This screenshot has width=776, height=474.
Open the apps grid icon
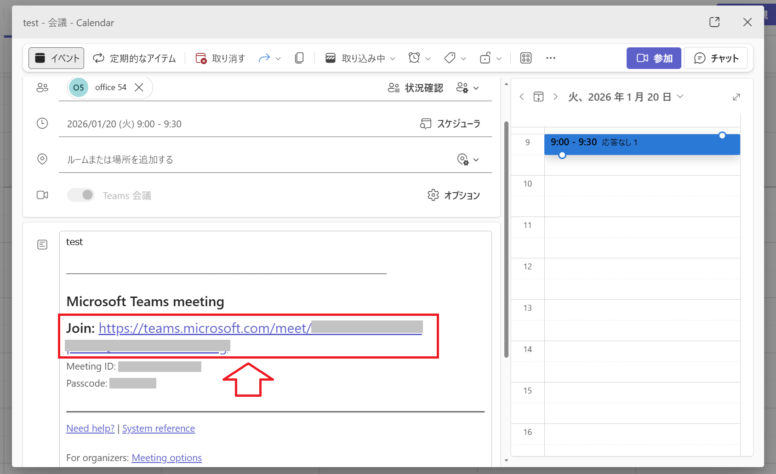click(x=525, y=58)
